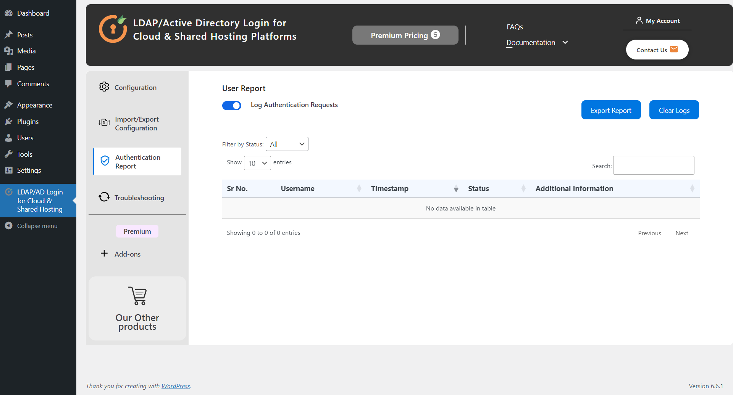This screenshot has width=733, height=395.
Task: Click the Export Report button
Action: click(x=611, y=110)
